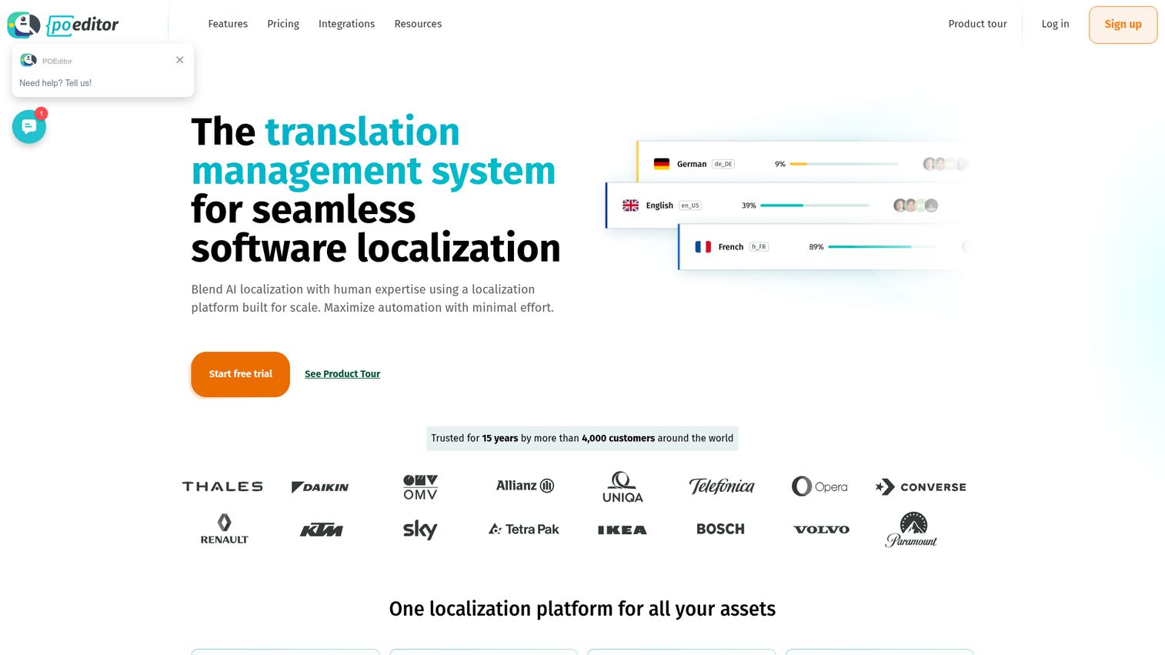Image resolution: width=1165 pixels, height=655 pixels.
Task: Click the de_DE locale tag
Action: tap(723, 164)
